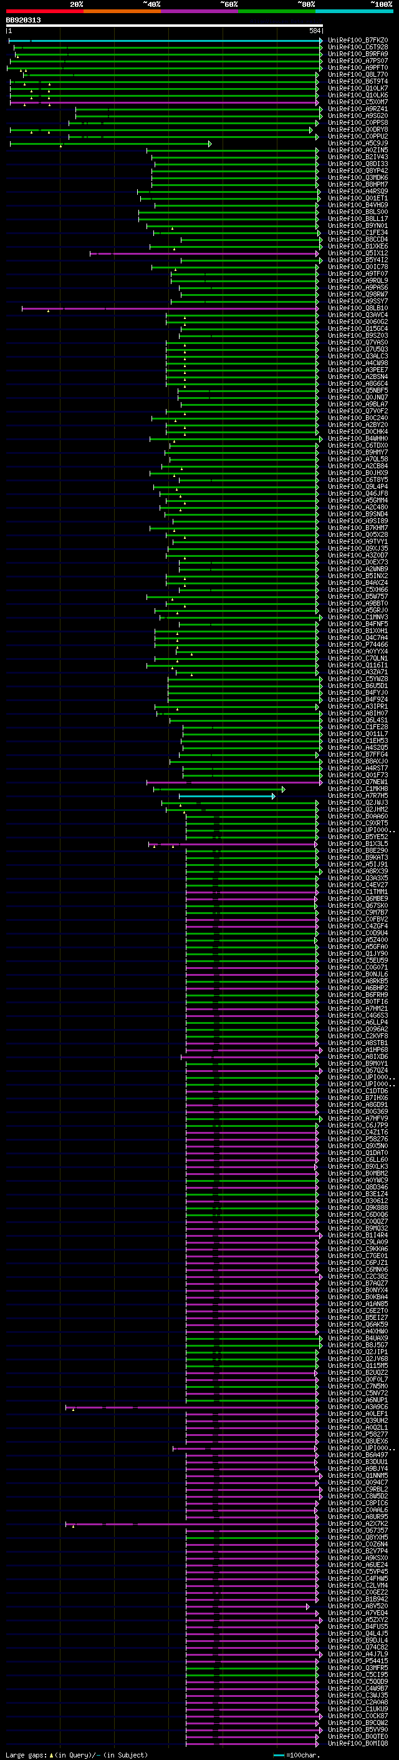Open hit UniRef100_B7FKZ0
Viewport: 399px width, 1760px height.
[x=358, y=41]
